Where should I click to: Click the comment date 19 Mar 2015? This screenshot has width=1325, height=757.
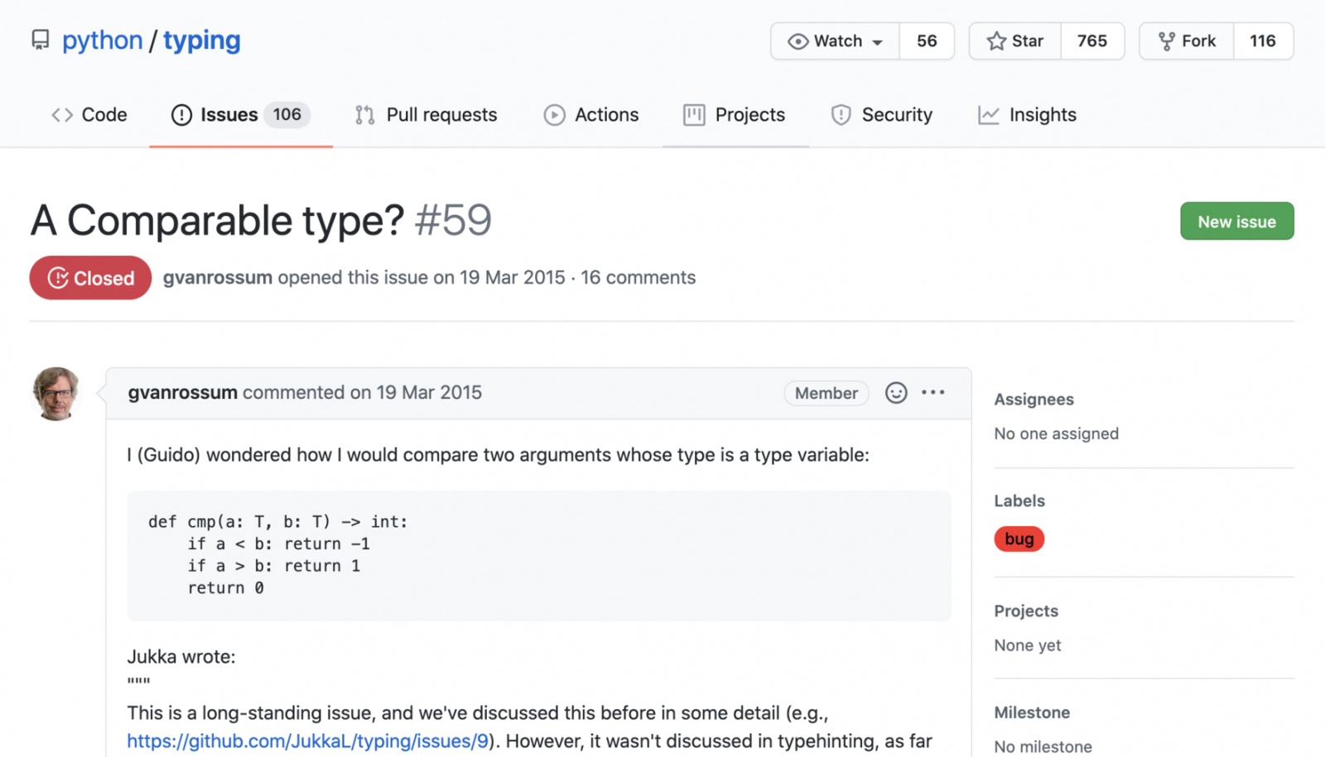[x=429, y=392]
